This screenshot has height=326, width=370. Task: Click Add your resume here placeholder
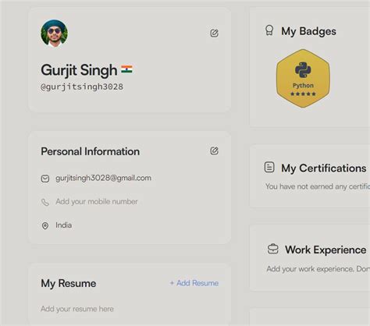coord(77,309)
